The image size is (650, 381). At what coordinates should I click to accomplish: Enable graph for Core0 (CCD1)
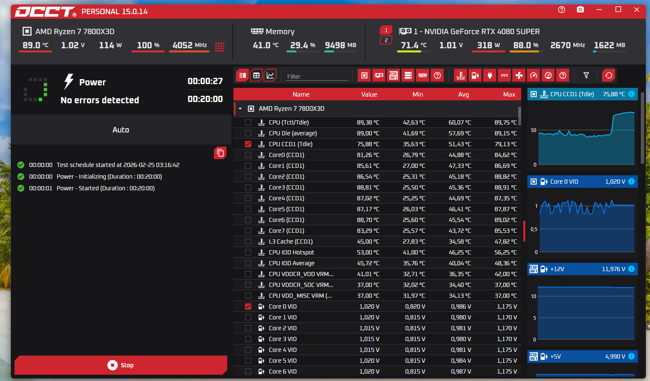(x=248, y=155)
